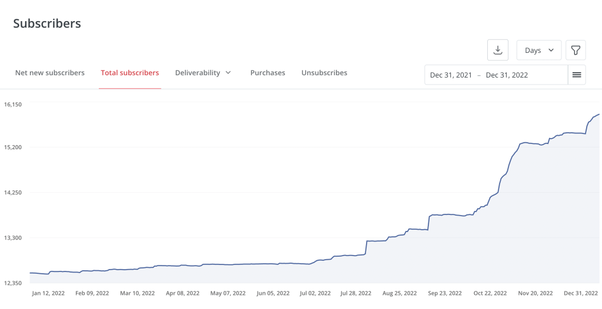Click the start date Dec 31, 2021

click(x=451, y=75)
